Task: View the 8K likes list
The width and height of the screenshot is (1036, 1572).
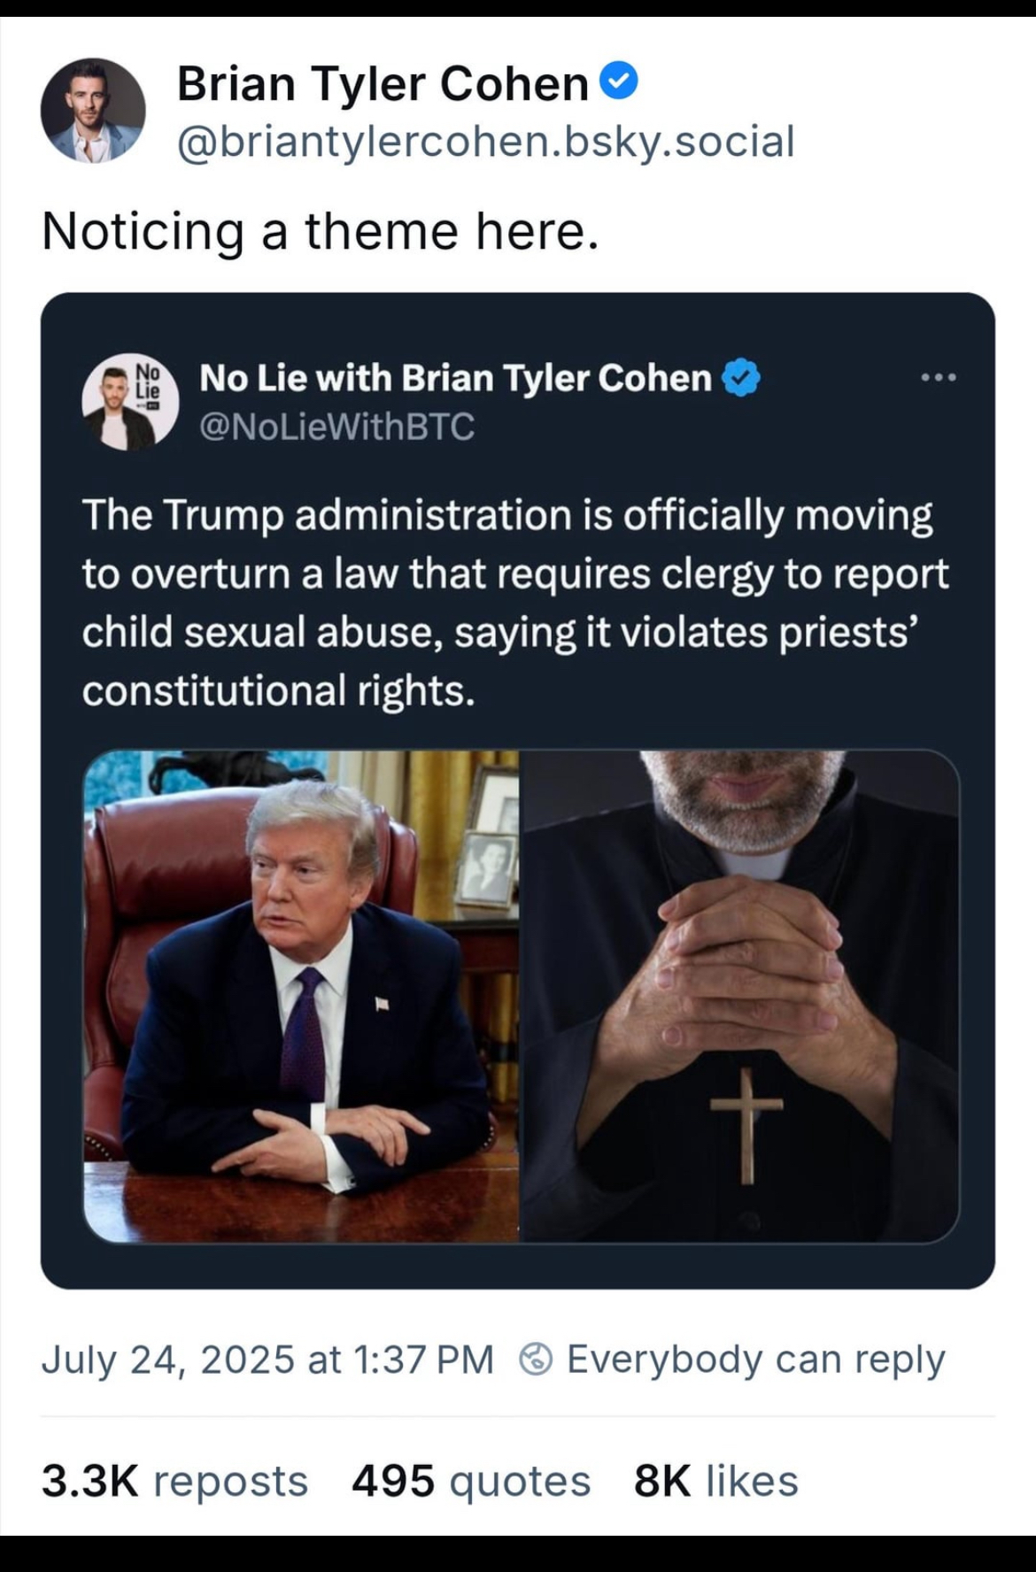Action: [x=716, y=1481]
